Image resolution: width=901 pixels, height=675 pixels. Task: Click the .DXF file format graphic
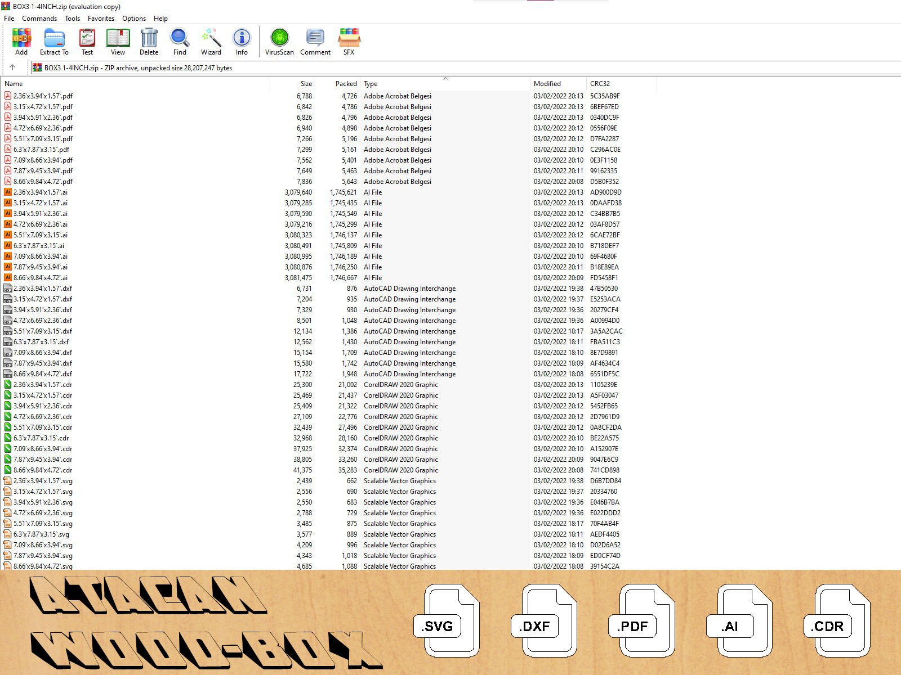click(x=545, y=620)
